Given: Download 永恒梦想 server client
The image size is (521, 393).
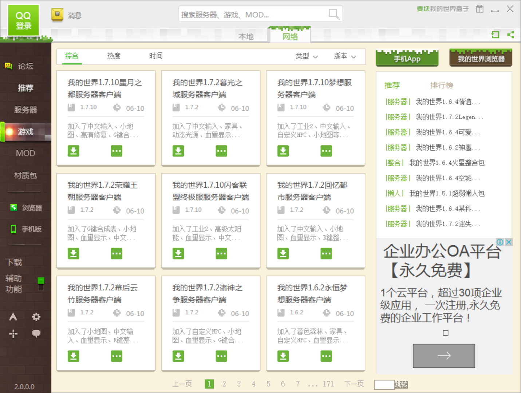Looking at the screenshot, I should click(x=283, y=356).
